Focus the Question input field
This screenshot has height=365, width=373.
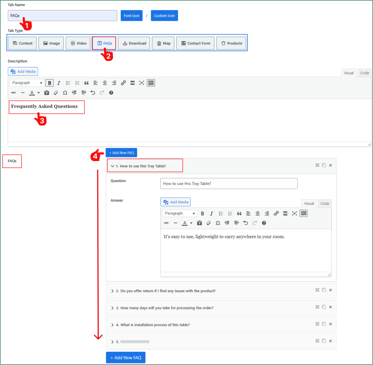pos(229,184)
